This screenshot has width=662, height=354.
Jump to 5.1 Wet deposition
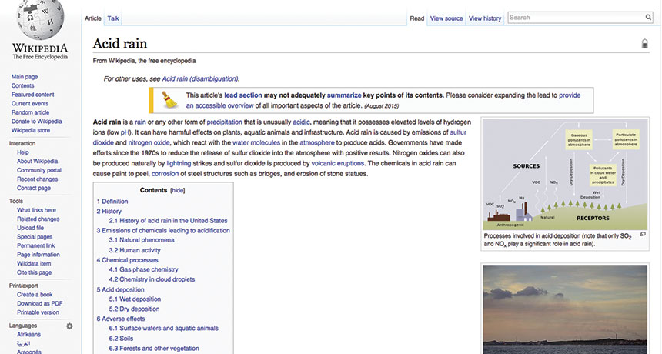point(135,299)
